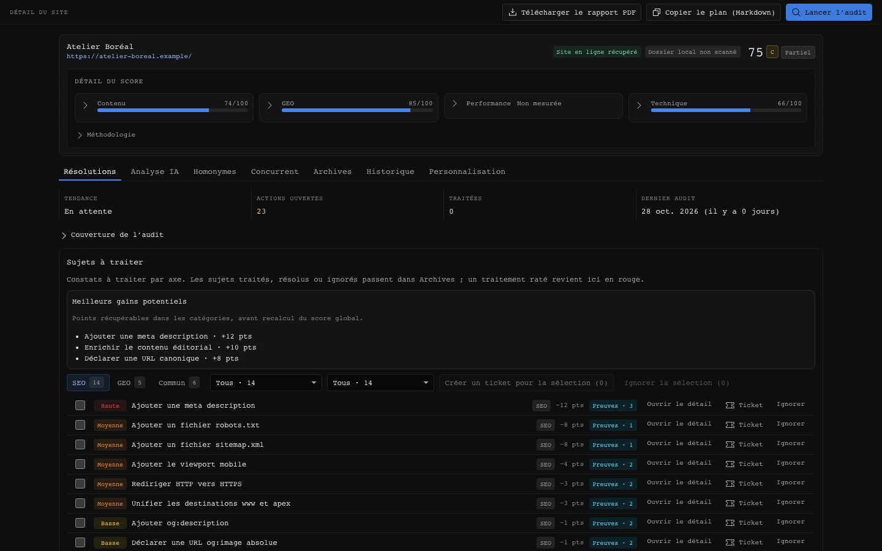Screen dimensions: 882x551
Task: Switch to the Historique tab
Action: click(390, 171)
